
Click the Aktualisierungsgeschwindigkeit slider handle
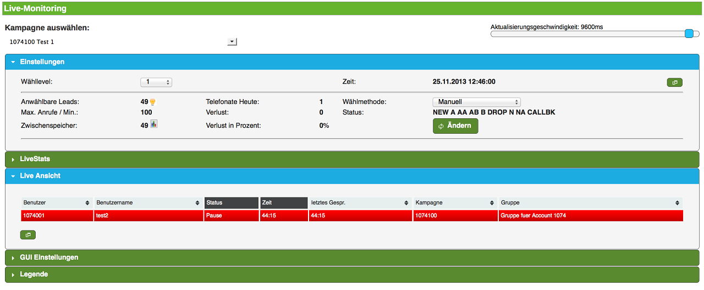tap(689, 34)
